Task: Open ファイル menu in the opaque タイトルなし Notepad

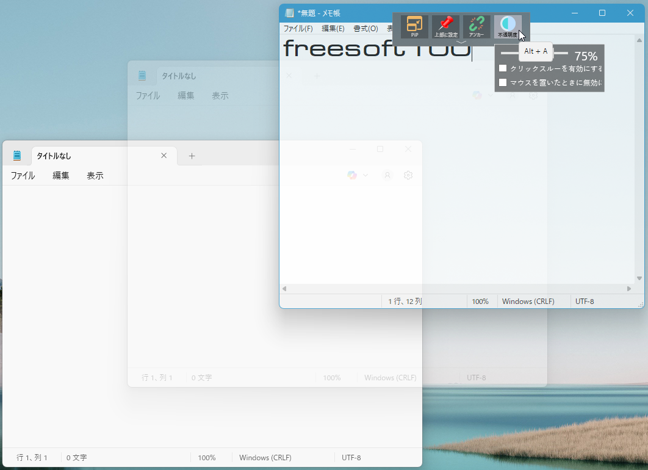Action: click(23, 175)
